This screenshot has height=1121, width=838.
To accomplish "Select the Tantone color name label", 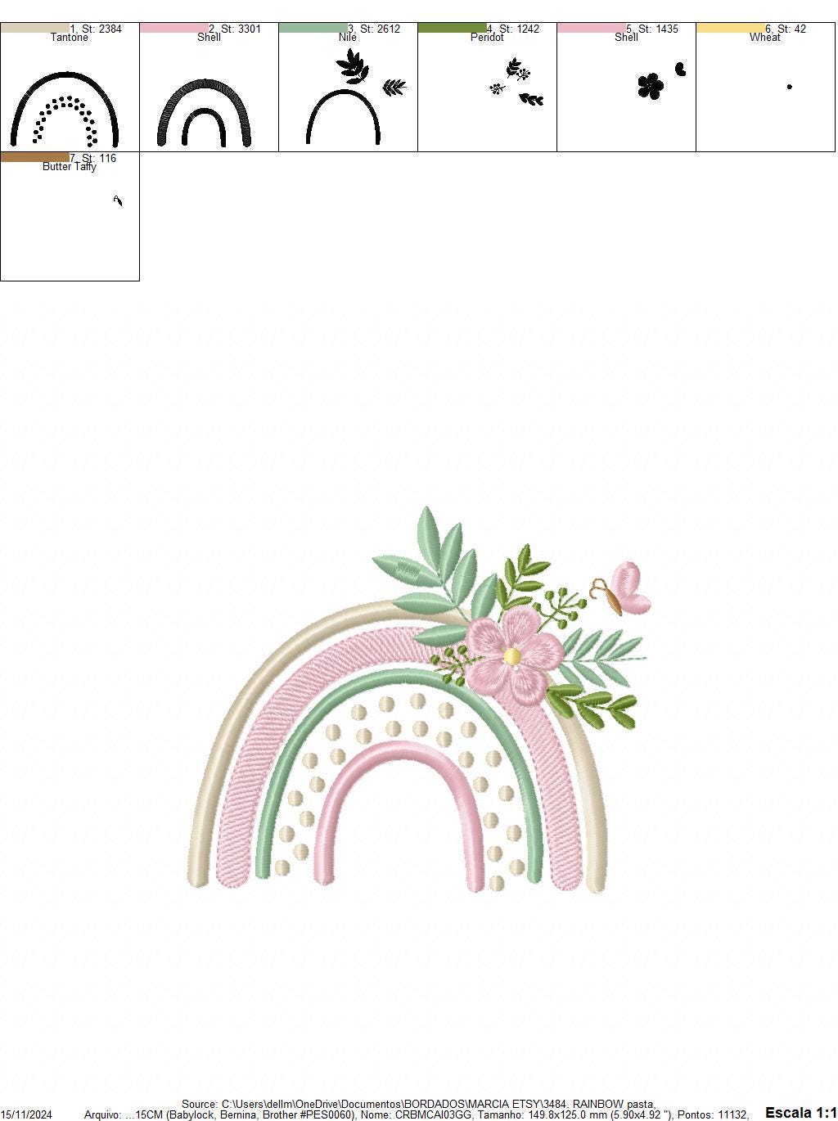I will click(x=70, y=36).
